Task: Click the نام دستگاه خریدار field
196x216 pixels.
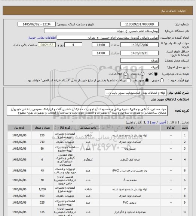Action: [101, 31]
